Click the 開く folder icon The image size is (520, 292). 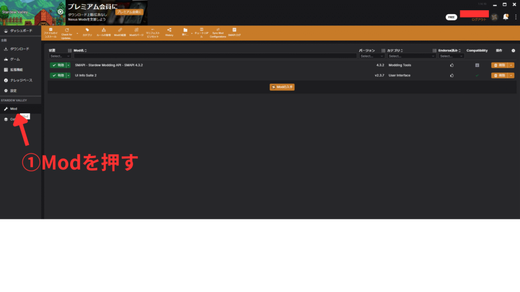(185, 33)
